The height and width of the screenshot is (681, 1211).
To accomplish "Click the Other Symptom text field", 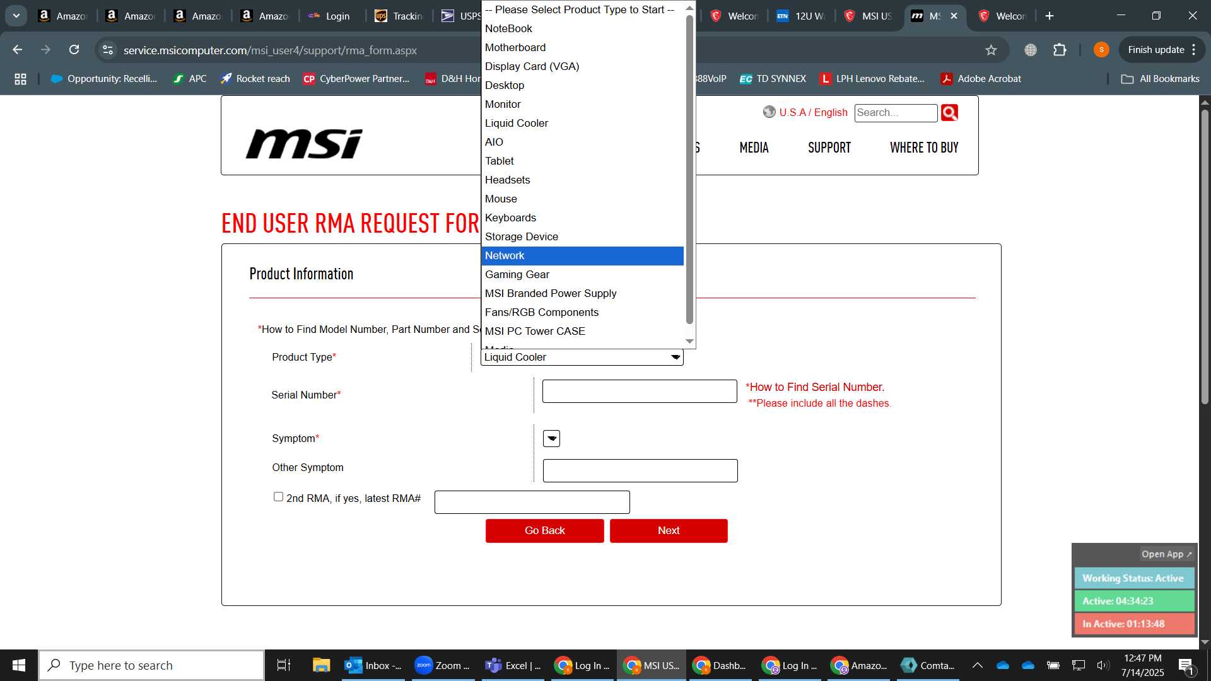I will 640,471.
